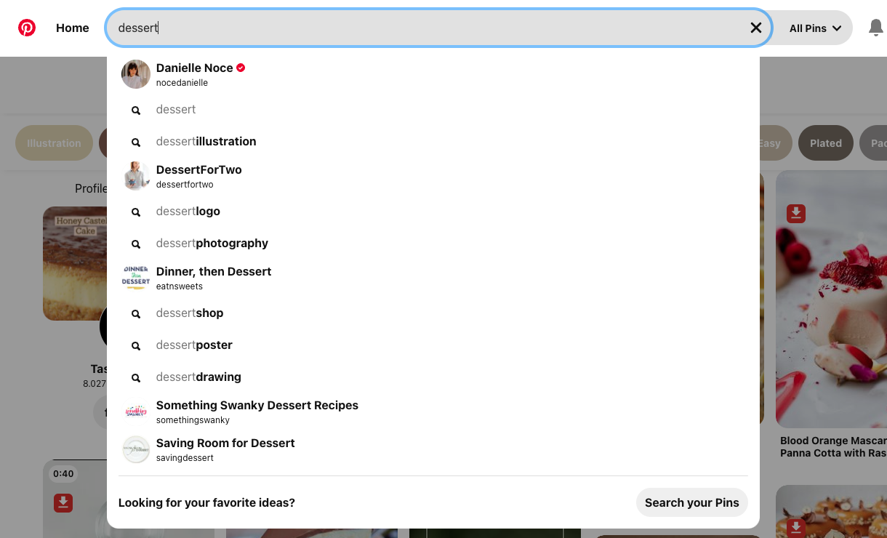
Task: Click the 'savingdessert' username text
Action: pos(185,458)
